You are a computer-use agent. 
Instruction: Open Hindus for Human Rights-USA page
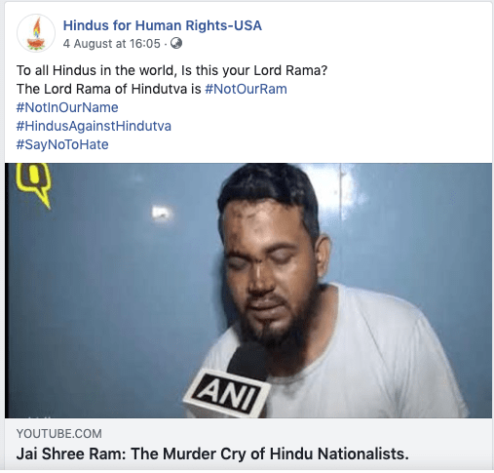[163, 25]
